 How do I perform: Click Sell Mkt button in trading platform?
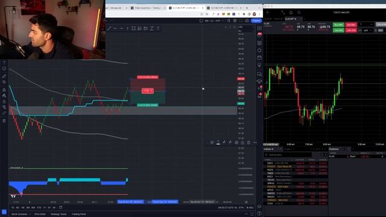pyautogui.click(x=351, y=25)
